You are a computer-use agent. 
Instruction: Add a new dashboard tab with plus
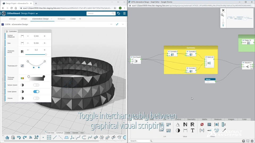coord(80,19)
